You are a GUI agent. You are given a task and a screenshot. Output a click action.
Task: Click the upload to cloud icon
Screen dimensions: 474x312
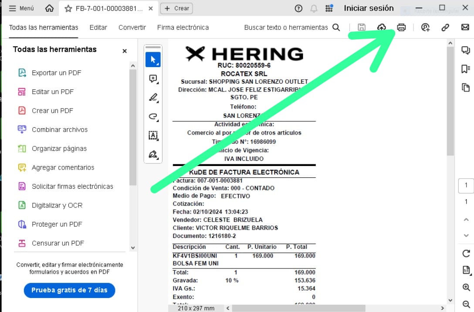[381, 27]
